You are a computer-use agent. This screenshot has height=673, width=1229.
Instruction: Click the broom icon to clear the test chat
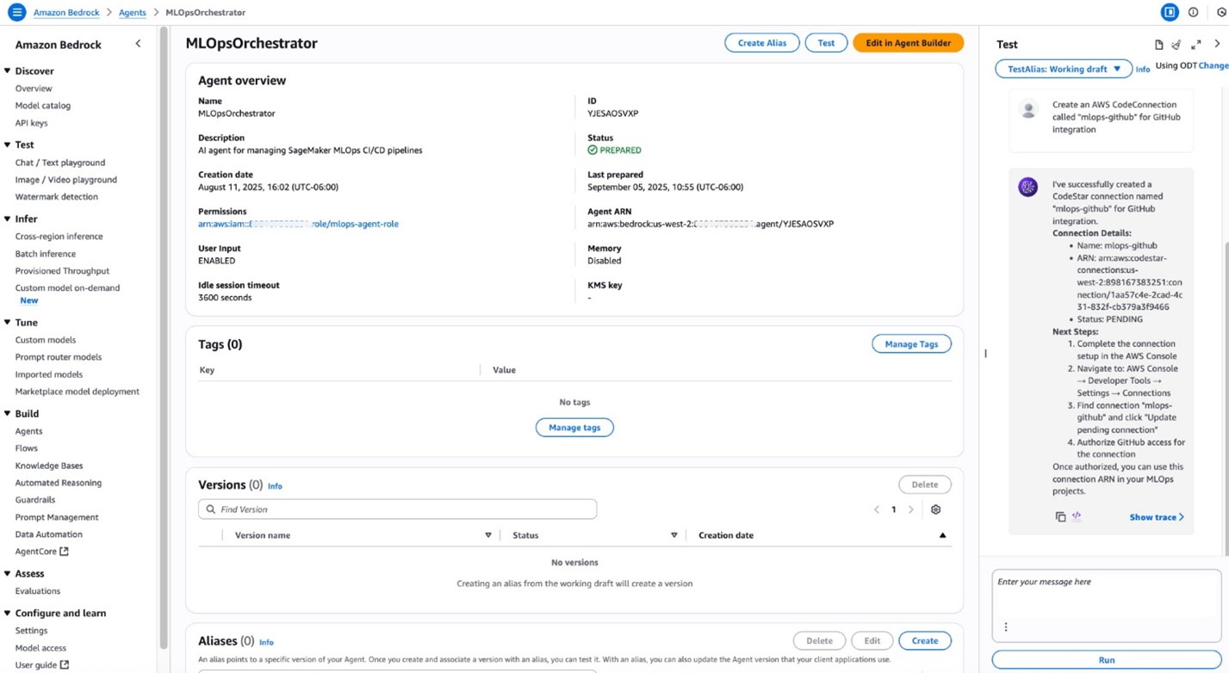(1176, 44)
